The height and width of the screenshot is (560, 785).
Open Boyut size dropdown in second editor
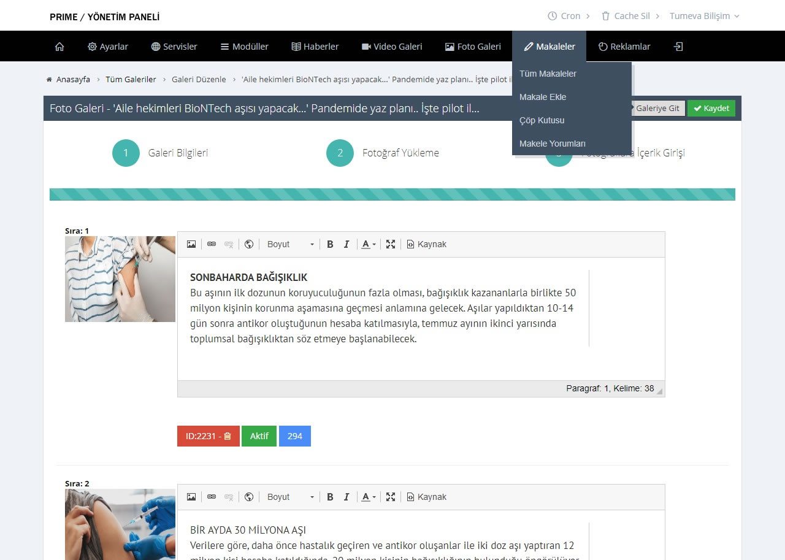pyautogui.click(x=290, y=497)
